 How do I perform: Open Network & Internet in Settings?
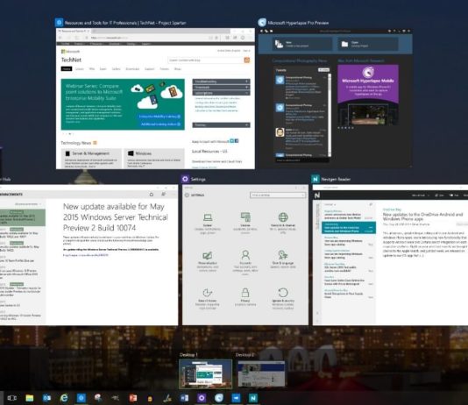283,224
